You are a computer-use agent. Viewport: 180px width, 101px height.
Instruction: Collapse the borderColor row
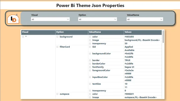tap(90, 64)
